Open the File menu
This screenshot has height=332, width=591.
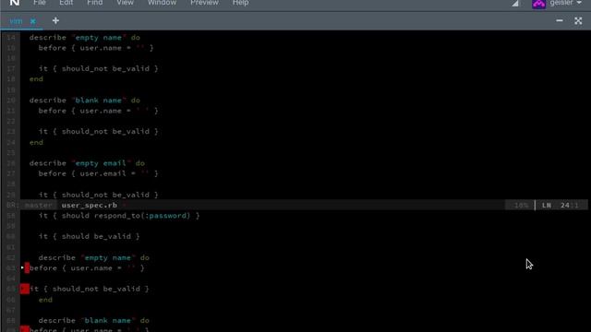(40, 3)
